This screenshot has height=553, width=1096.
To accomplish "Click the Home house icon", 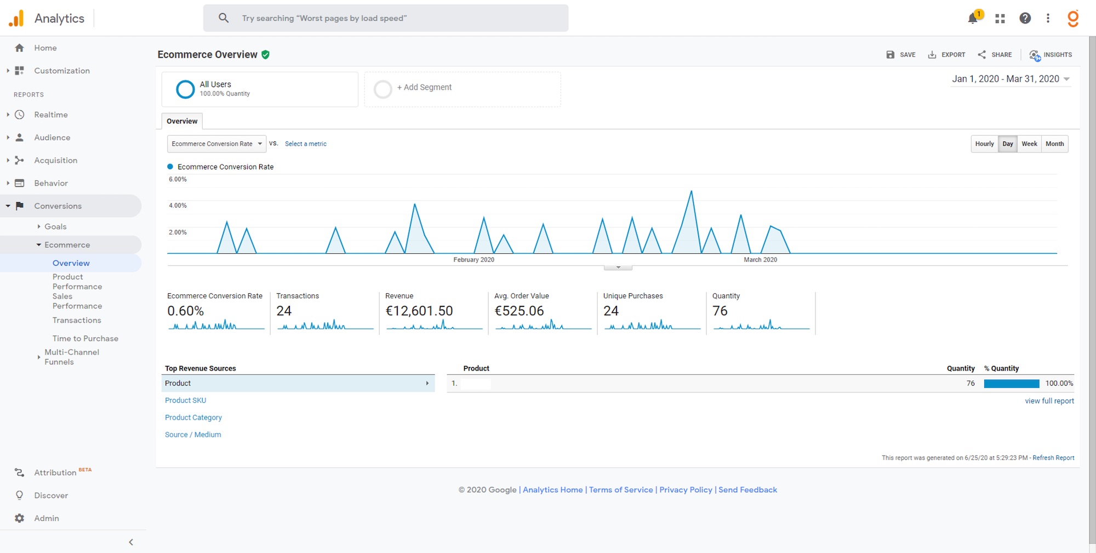I will pos(20,48).
